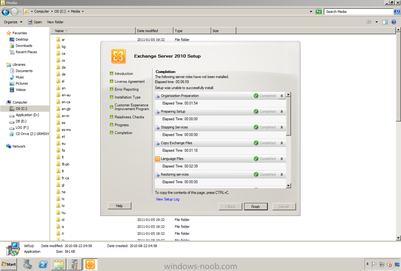Open Windows Explorer from the taskbar
Screen dimensions: 401x271
click(x=58, y=264)
